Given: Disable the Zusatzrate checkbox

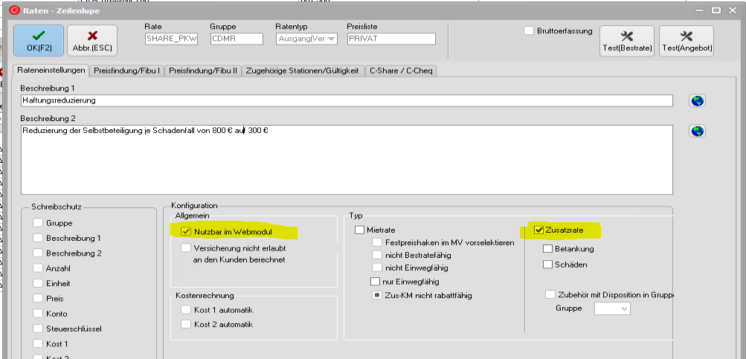Looking at the screenshot, I should pos(539,230).
